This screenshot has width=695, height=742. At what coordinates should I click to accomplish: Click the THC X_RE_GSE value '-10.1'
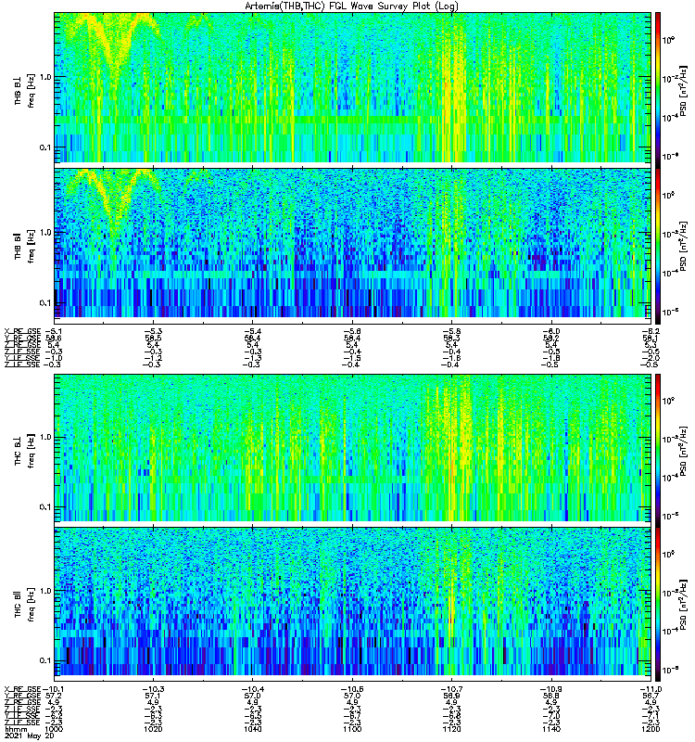pyautogui.click(x=52, y=689)
